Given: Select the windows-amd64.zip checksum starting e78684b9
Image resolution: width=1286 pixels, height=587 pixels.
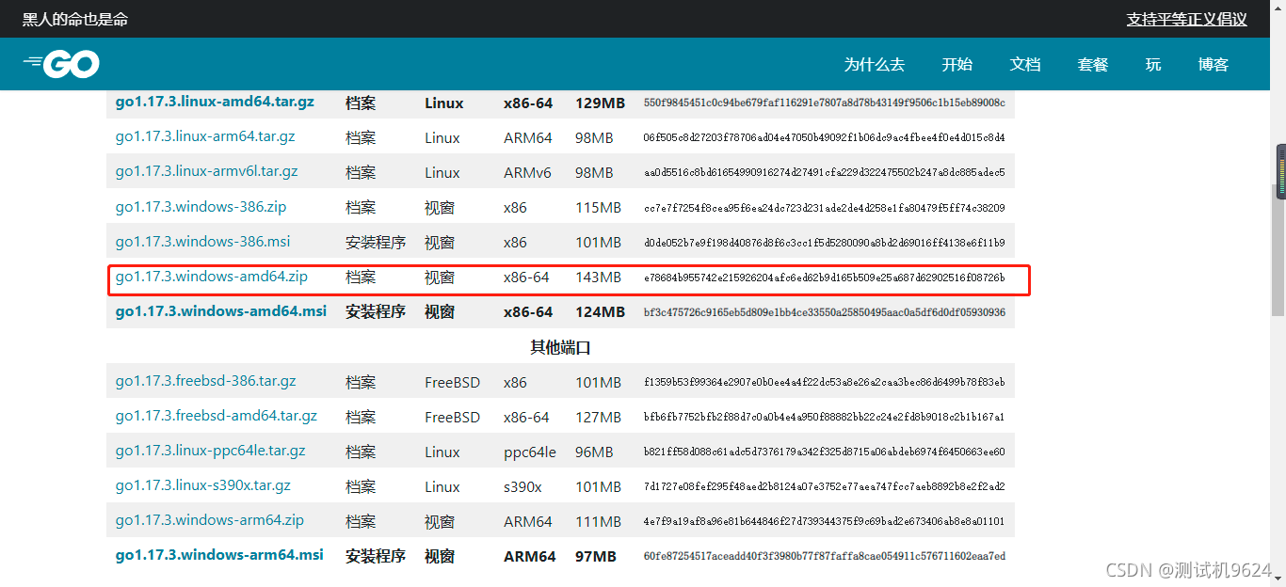Looking at the screenshot, I should (x=825, y=278).
